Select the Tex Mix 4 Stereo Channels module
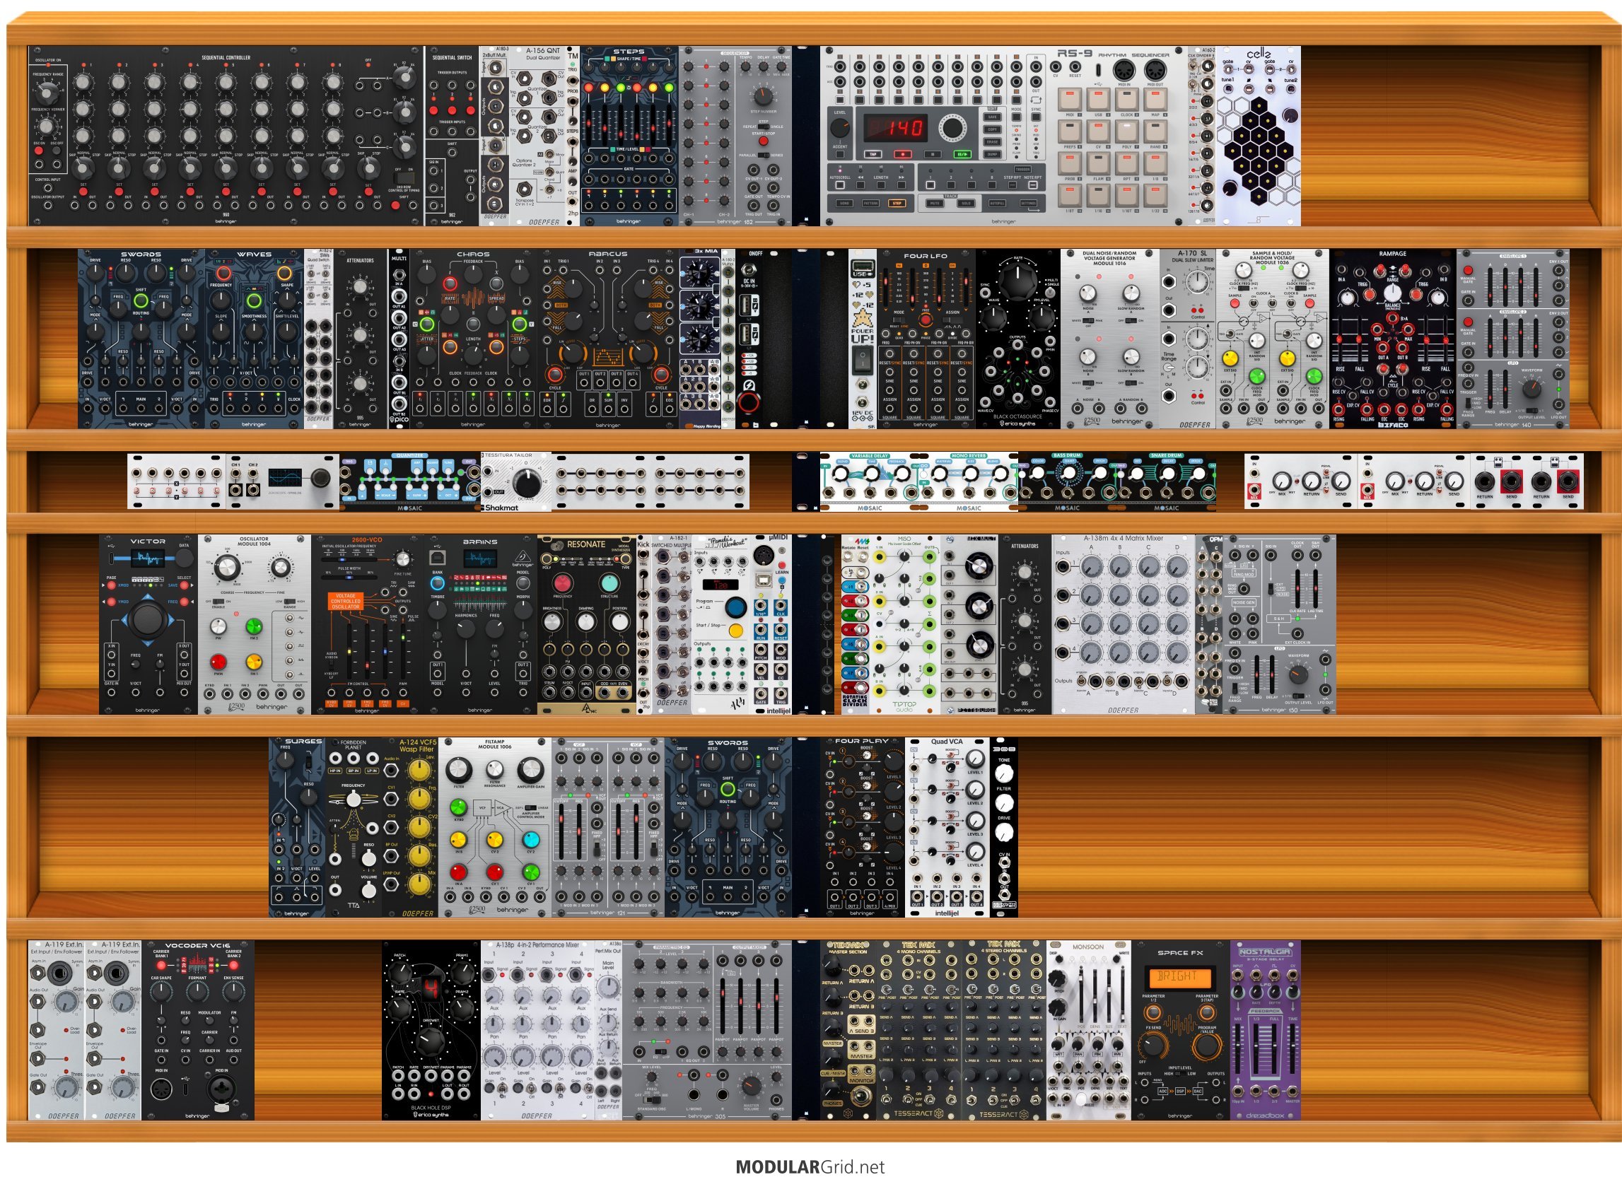Viewport: 1622px width, 1182px height. [1003, 1029]
